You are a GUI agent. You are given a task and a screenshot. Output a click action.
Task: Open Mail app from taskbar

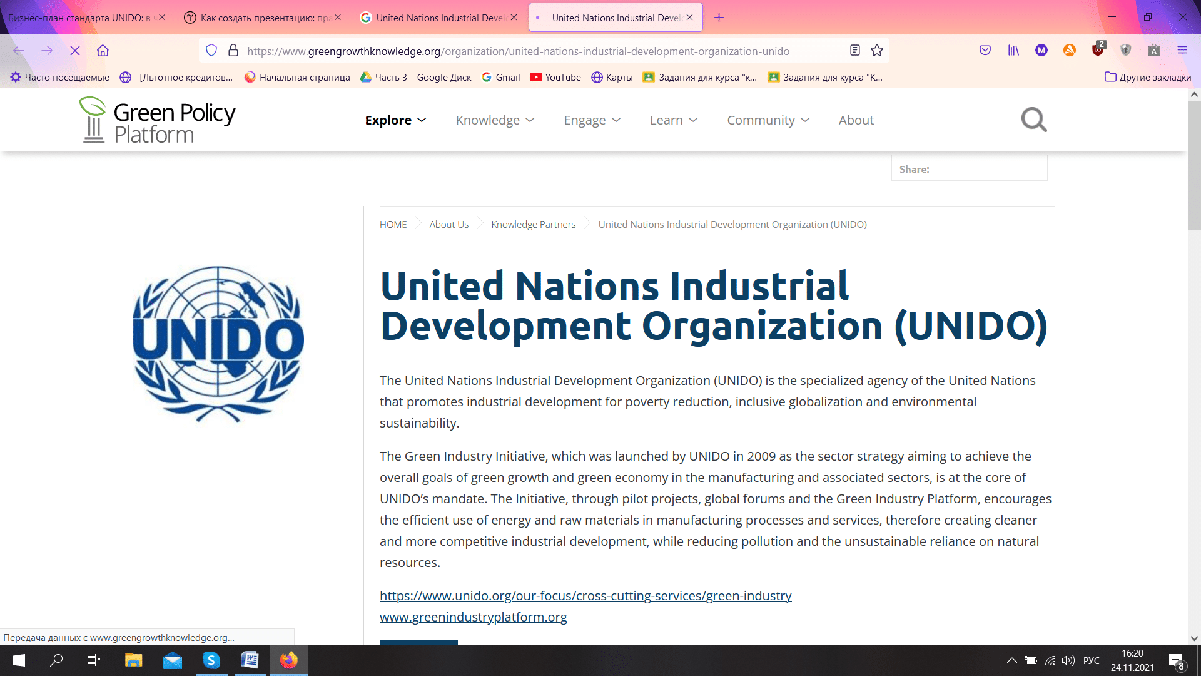(x=172, y=660)
